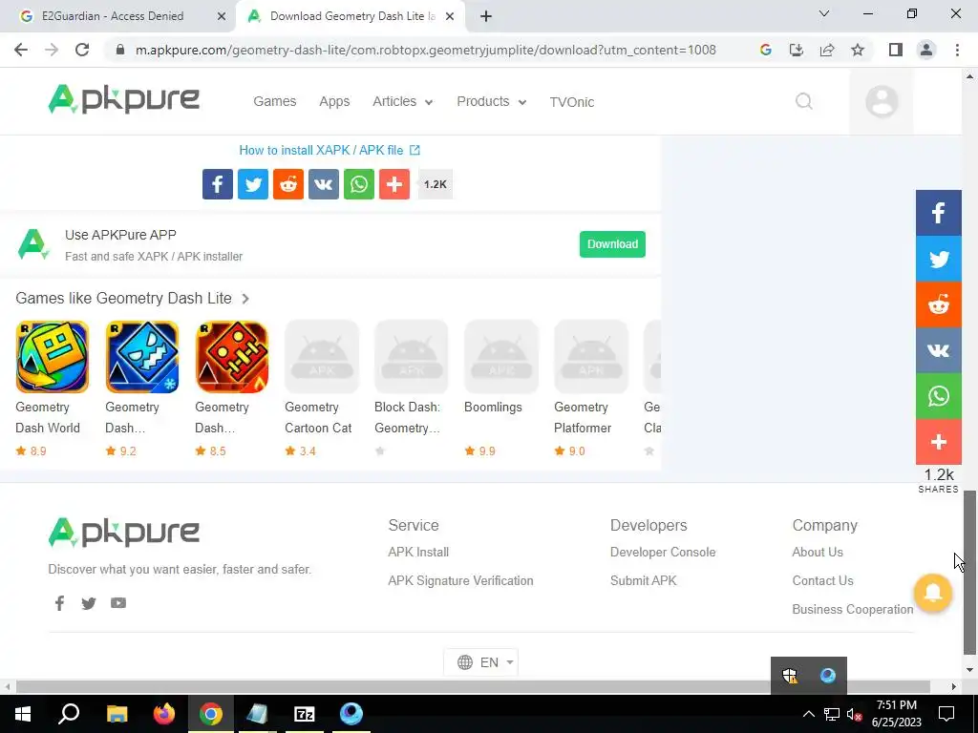Open APKPure YouTube channel in footer
The width and height of the screenshot is (978, 733).
pos(117,603)
